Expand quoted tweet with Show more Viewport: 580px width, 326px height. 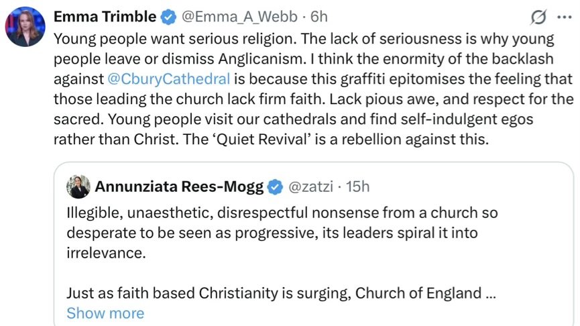(x=105, y=313)
